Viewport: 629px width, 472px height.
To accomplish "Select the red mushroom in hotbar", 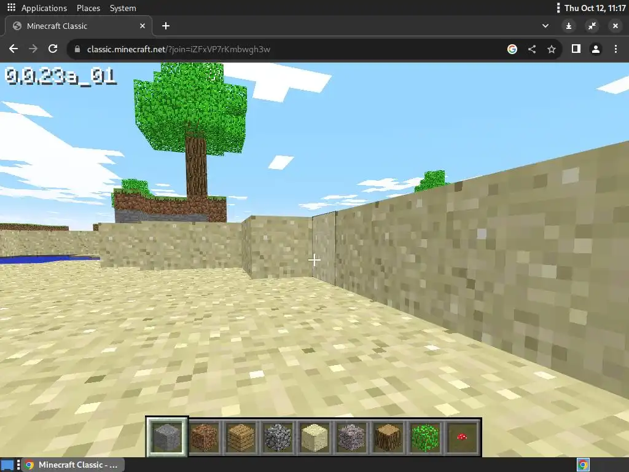I will [x=462, y=437].
